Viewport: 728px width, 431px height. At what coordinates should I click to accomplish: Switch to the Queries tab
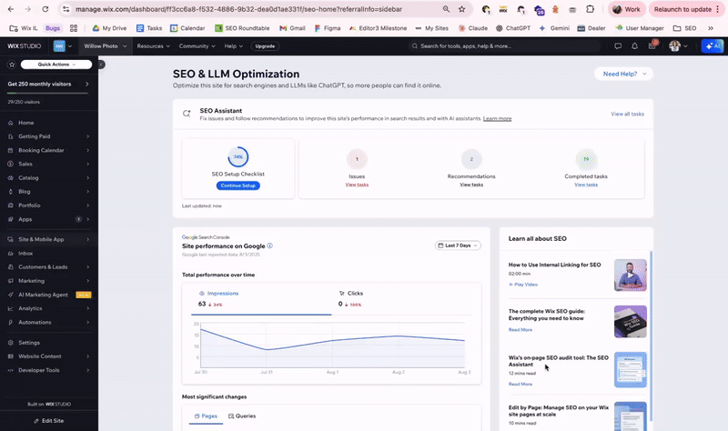(242, 416)
